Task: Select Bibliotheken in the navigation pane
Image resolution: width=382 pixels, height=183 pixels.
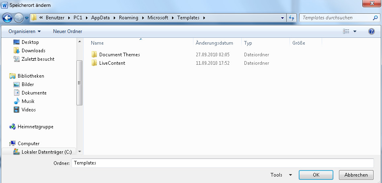Action: coord(31,76)
